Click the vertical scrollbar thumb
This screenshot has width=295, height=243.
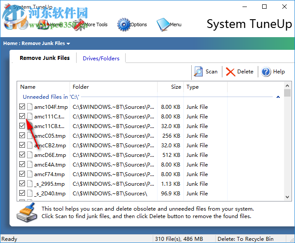[x=287, y=93]
